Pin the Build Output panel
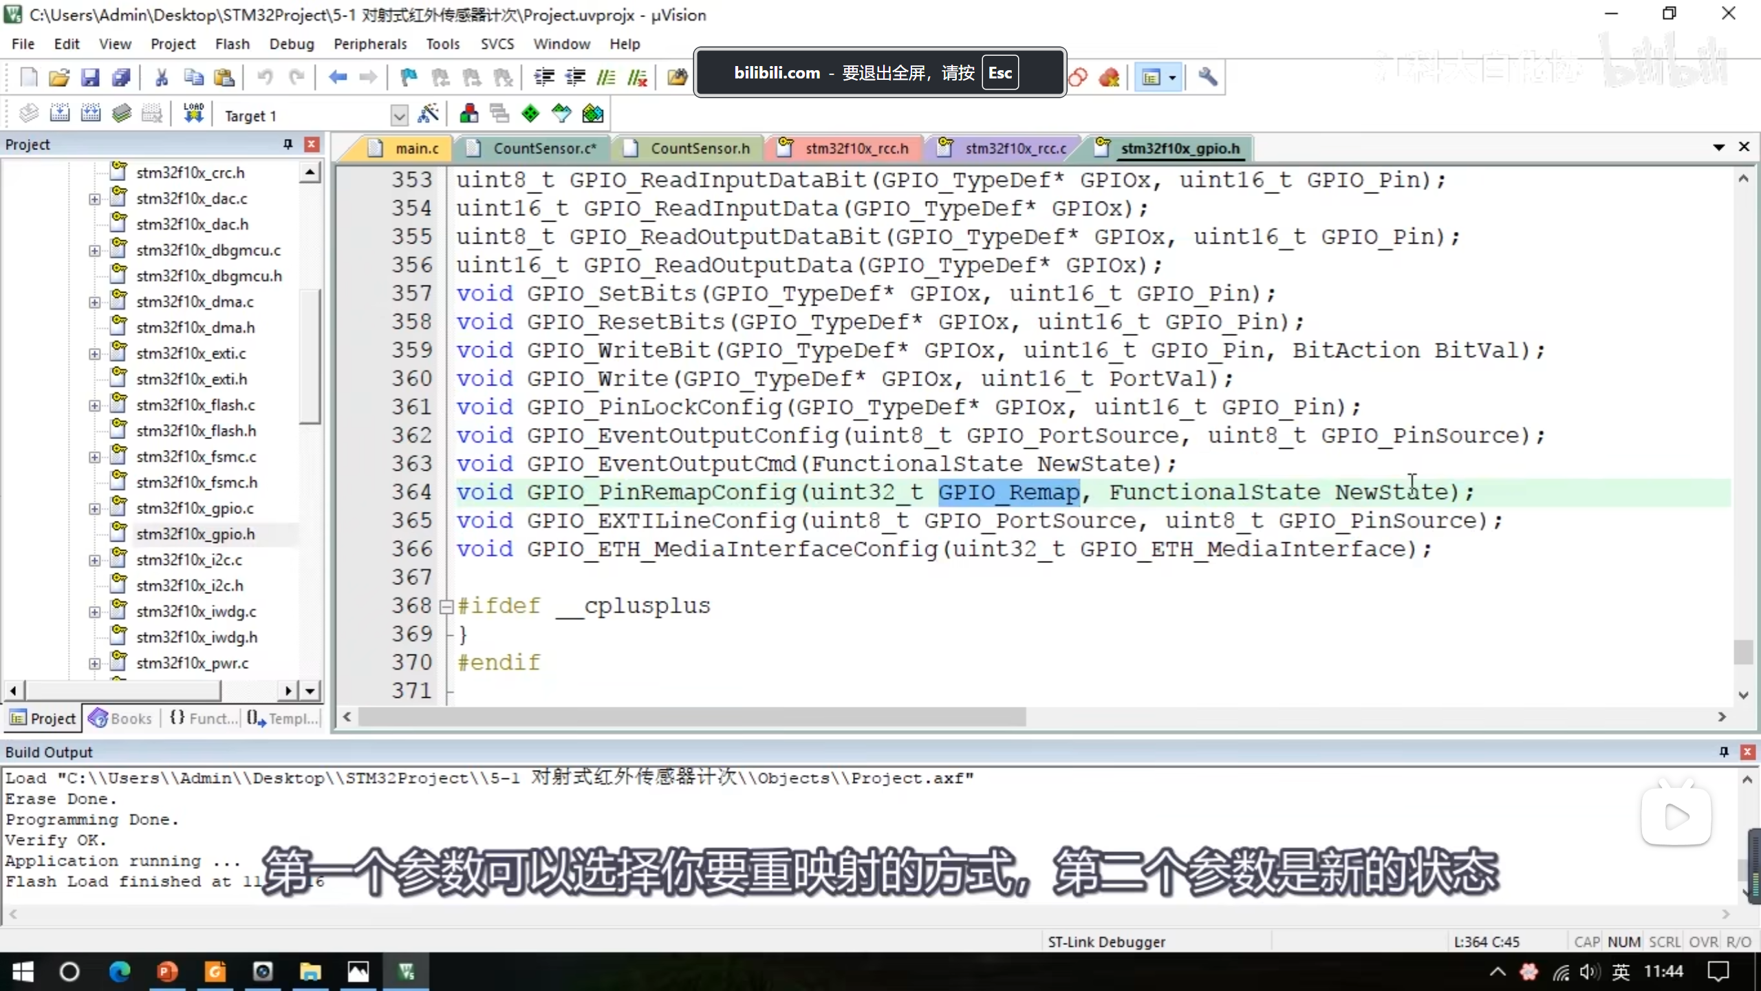Viewport: 1761px width, 991px height. click(1724, 752)
